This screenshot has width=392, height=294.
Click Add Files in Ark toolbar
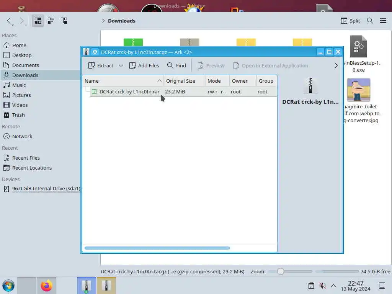coord(144,65)
